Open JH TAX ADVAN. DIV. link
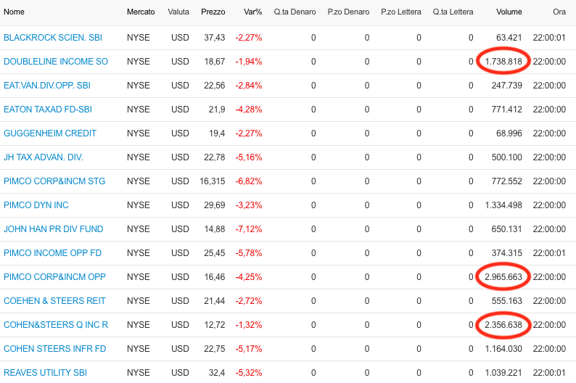This screenshot has height=383, width=576. tap(44, 157)
